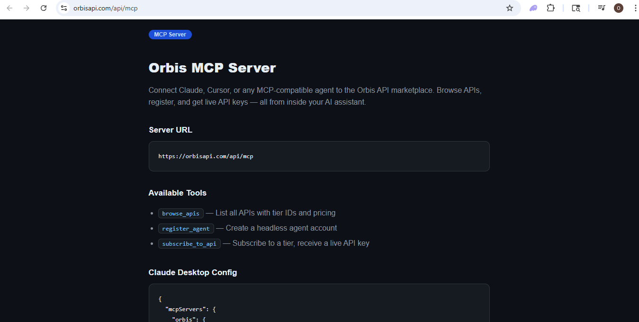The image size is (639, 322).
Task: Toggle the bookmark star for this page
Action: pos(509,8)
